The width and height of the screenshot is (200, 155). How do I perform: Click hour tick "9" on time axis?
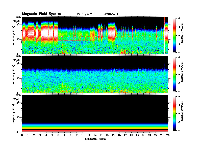(x=77, y=135)
